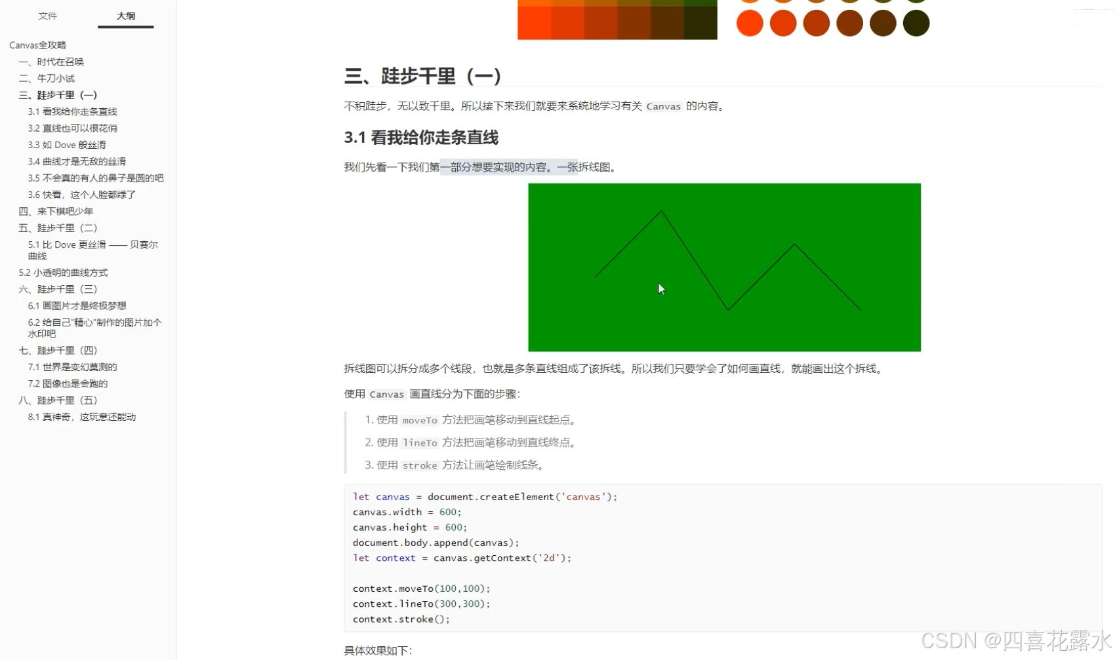Open outline item 8.1 真神奇，这玩意还能动
The height and width of the screenshot is (660, 1115).
(81, 417)
